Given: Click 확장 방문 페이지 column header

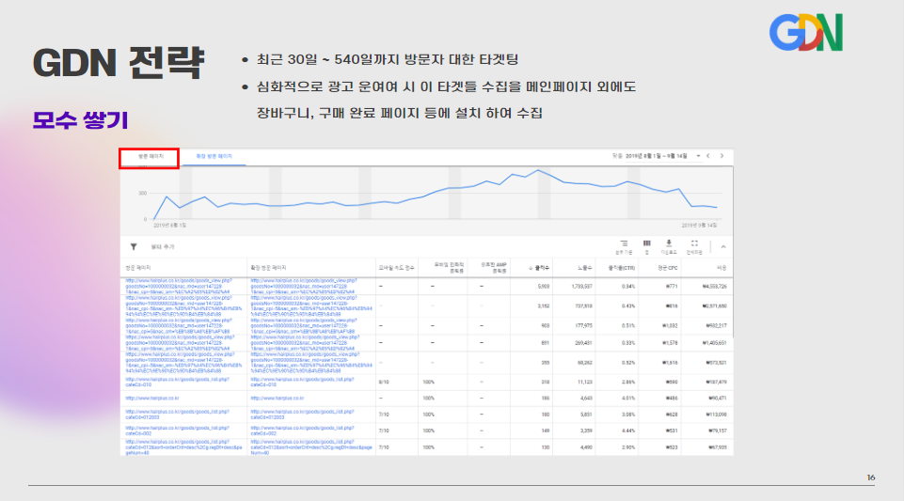Looking at the screenshot, I should coord(268,268).
